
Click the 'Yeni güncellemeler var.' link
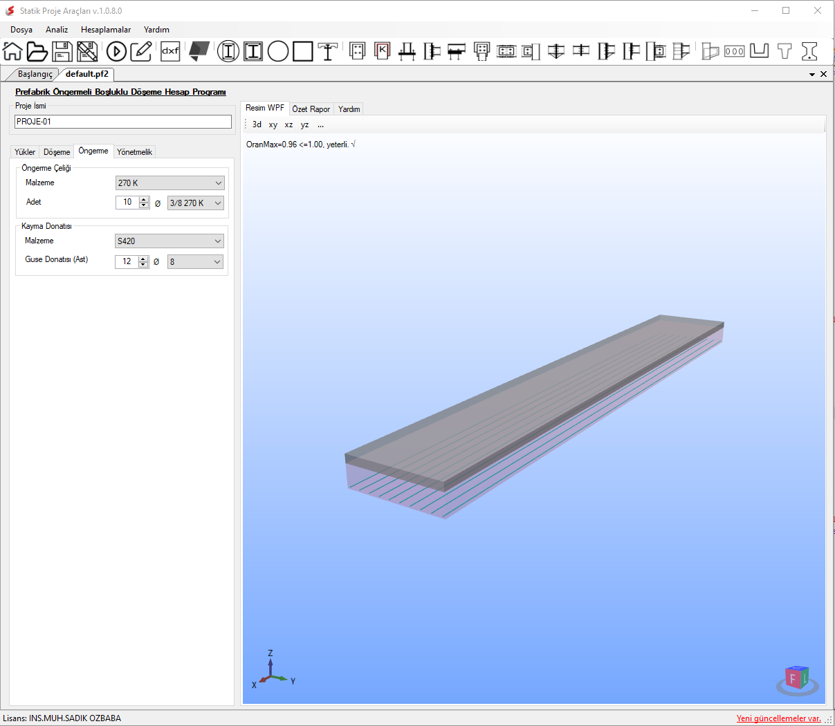pyautogui.click(x=779, y=718)
